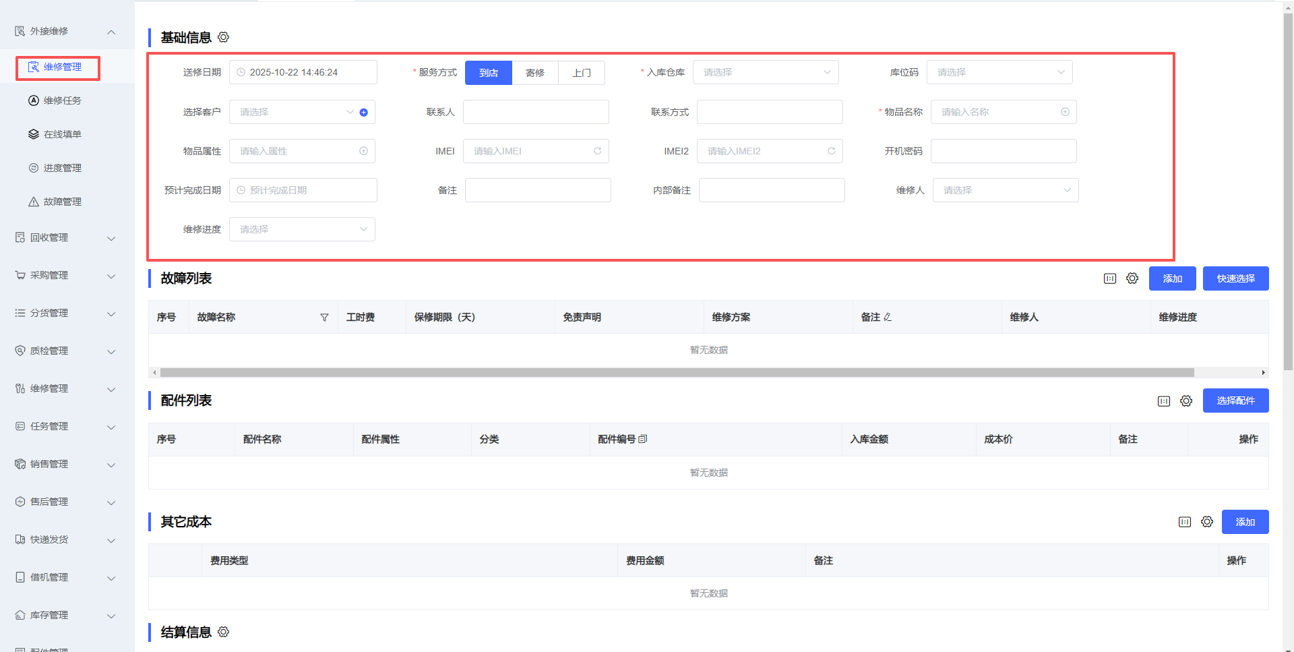Open the 维修人 dropdown in basic info
The height and width of the screenshot is (652, 1294).
point(1005,190)
